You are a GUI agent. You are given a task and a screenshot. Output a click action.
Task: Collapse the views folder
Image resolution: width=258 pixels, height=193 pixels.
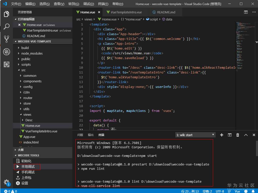tap(27, 114)
